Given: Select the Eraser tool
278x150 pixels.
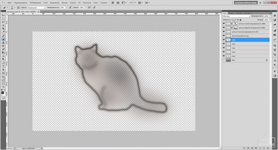Looking at the screenshot, I should (3, 49).
